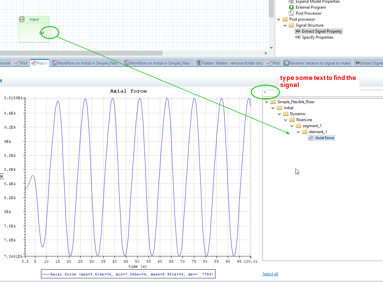
Task: Close the active Plot tab
Action: [46, 63]
